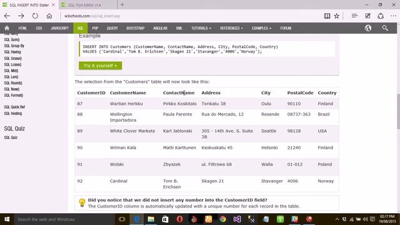The width and height of the screenshot is (400, 225).
Task: Click the Share icon in Edge toolbar
Action: (x=381, y=16)
